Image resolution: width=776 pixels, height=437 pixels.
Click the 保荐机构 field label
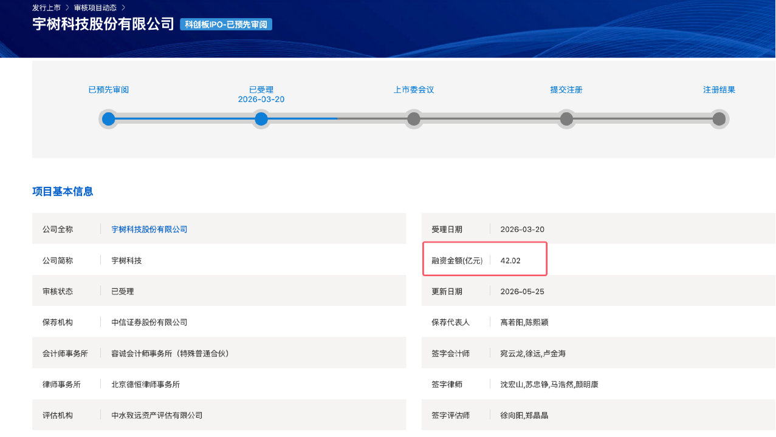pyautogui.click(x=58, y=322)
